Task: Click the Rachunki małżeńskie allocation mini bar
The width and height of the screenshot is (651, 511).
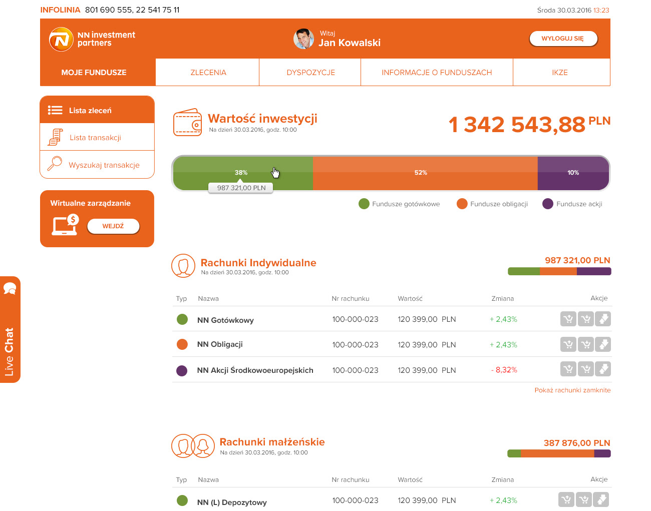Action: point(559,453)
